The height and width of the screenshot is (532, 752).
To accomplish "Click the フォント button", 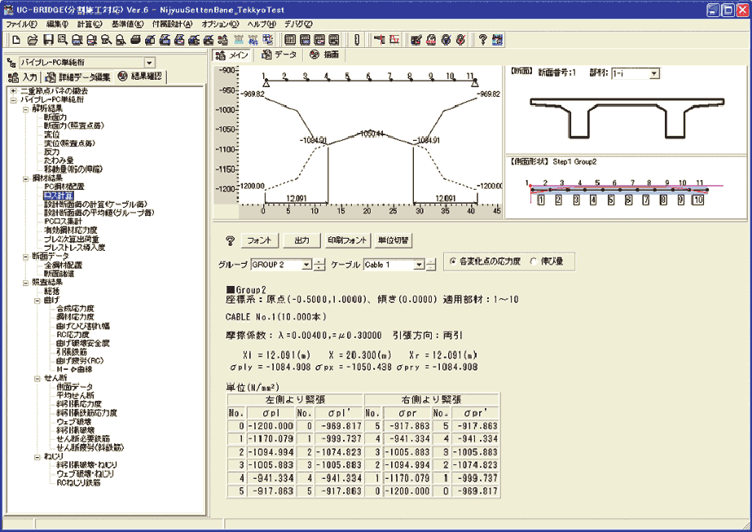I will 259,240.
